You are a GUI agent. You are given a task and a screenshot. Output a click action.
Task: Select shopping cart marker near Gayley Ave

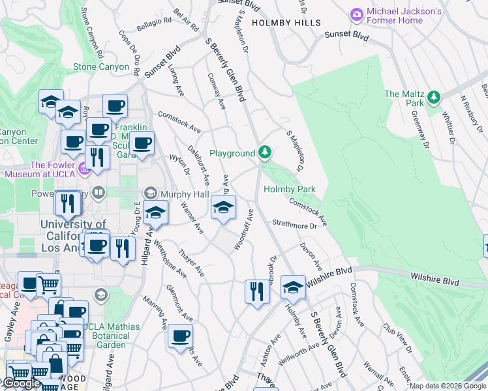[48, 286]
